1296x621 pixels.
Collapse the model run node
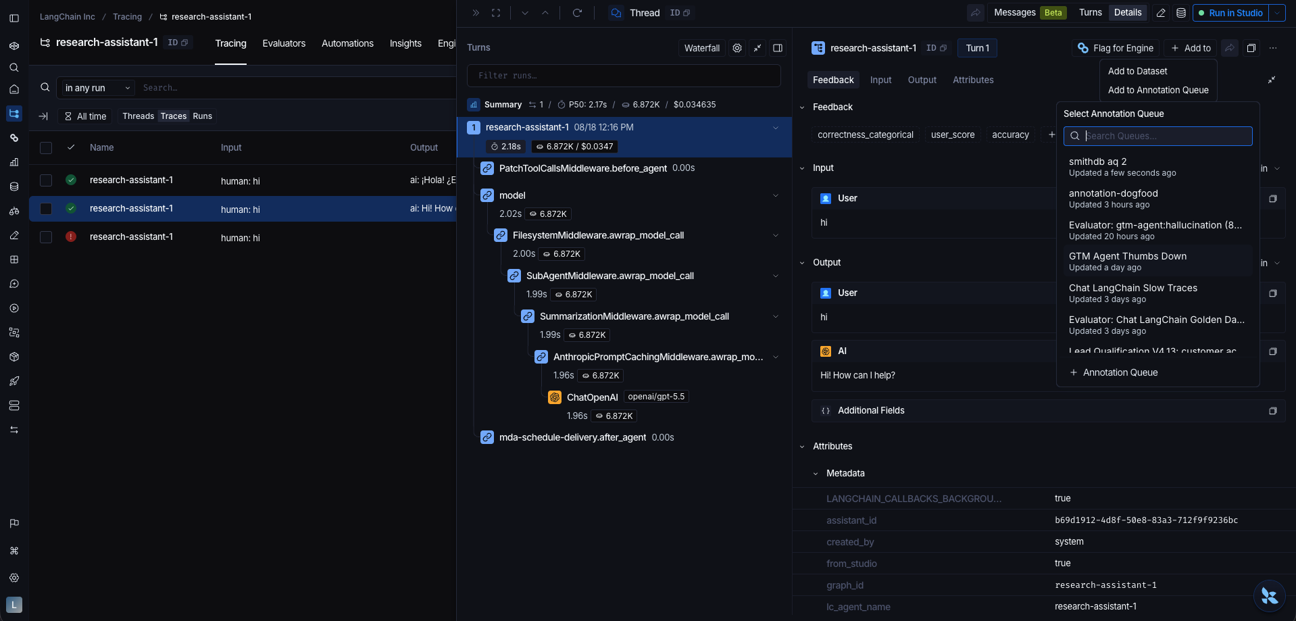coord(776,195)
